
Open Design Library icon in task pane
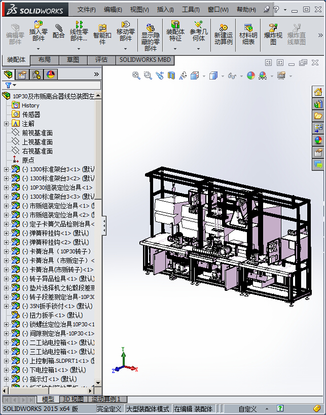coord(318,104)
